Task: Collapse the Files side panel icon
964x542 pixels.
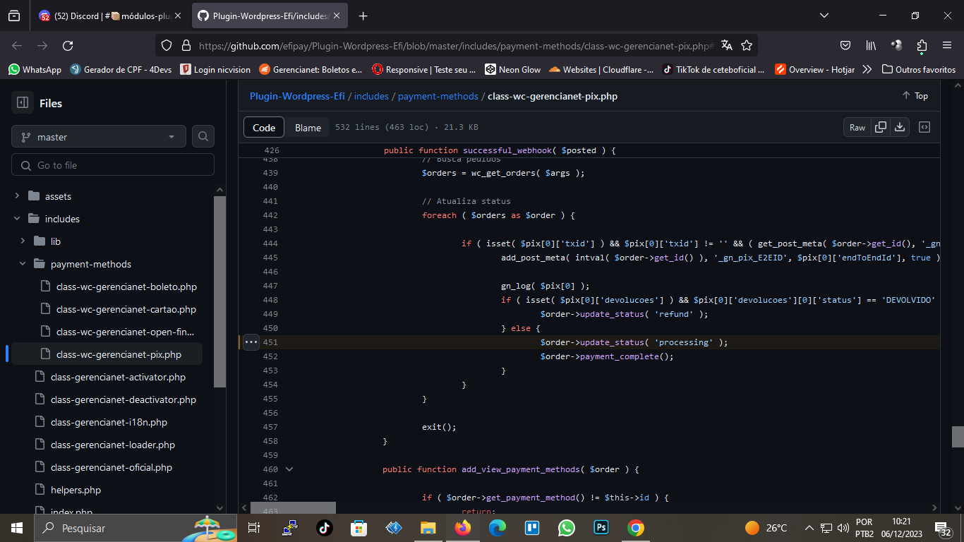Action: 23,103
